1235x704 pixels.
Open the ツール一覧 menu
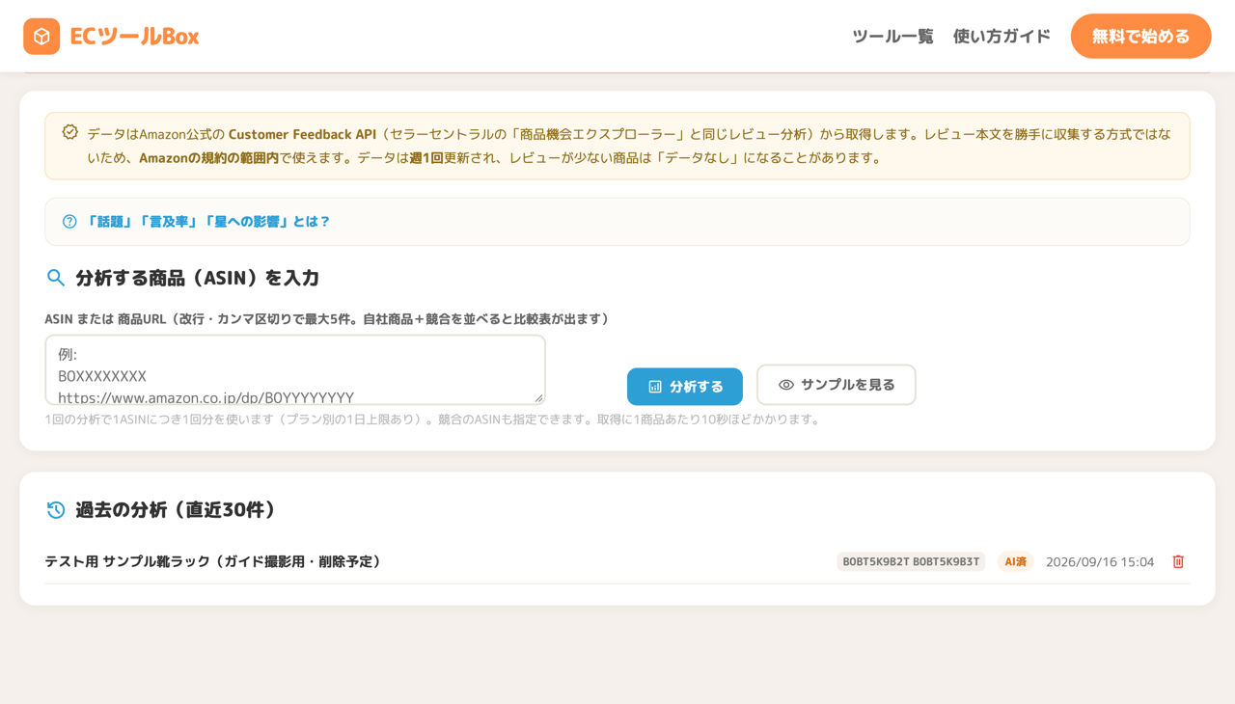point(892,37)
